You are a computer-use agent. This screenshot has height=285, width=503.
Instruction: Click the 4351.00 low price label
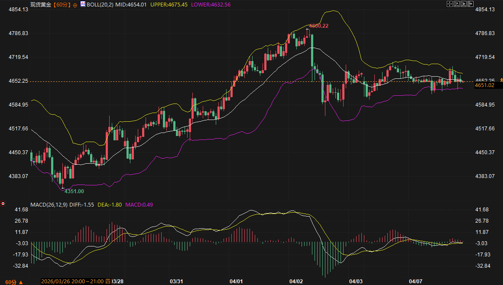pyautogui.click(x=74, y=191)
